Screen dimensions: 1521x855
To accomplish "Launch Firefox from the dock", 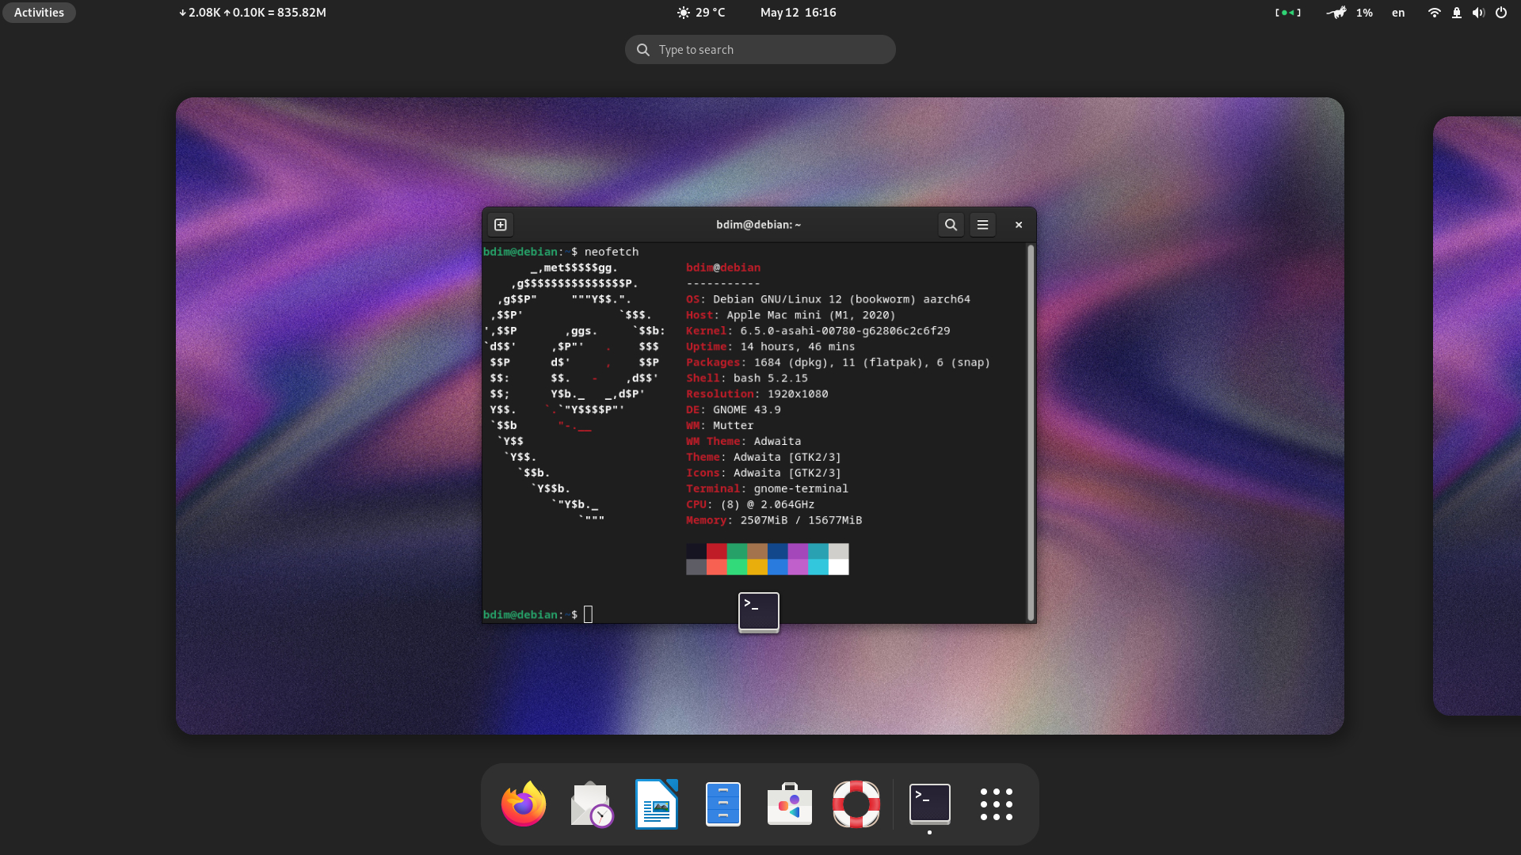I will tap(522, 804).
